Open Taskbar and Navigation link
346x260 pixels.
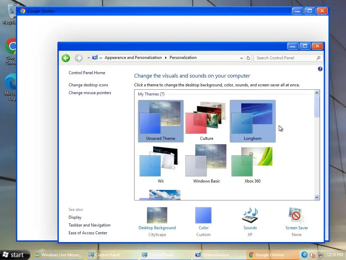click(89, 225)
